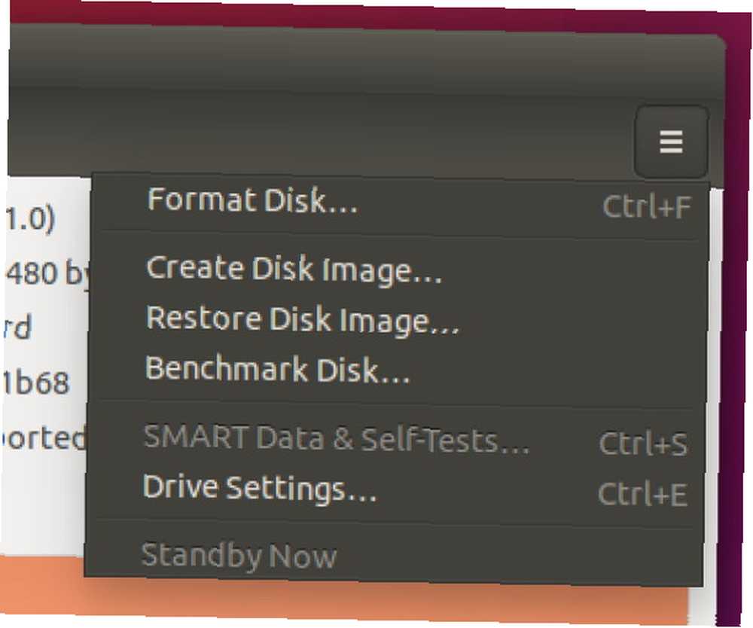The height and width of the screenshot is (628, 753).
Task: Click the partially hidden "1.0)" text
Action: point(30,218)
